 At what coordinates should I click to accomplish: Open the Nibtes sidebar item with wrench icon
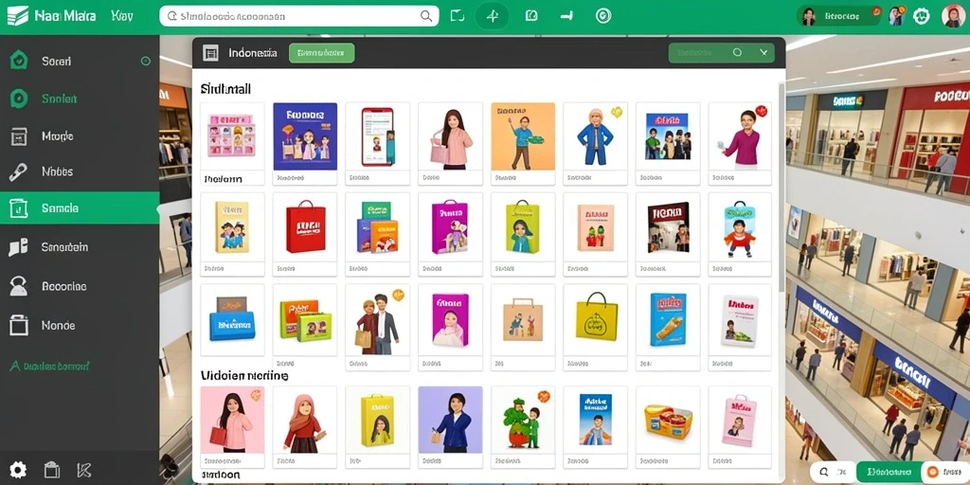(80, 172)
